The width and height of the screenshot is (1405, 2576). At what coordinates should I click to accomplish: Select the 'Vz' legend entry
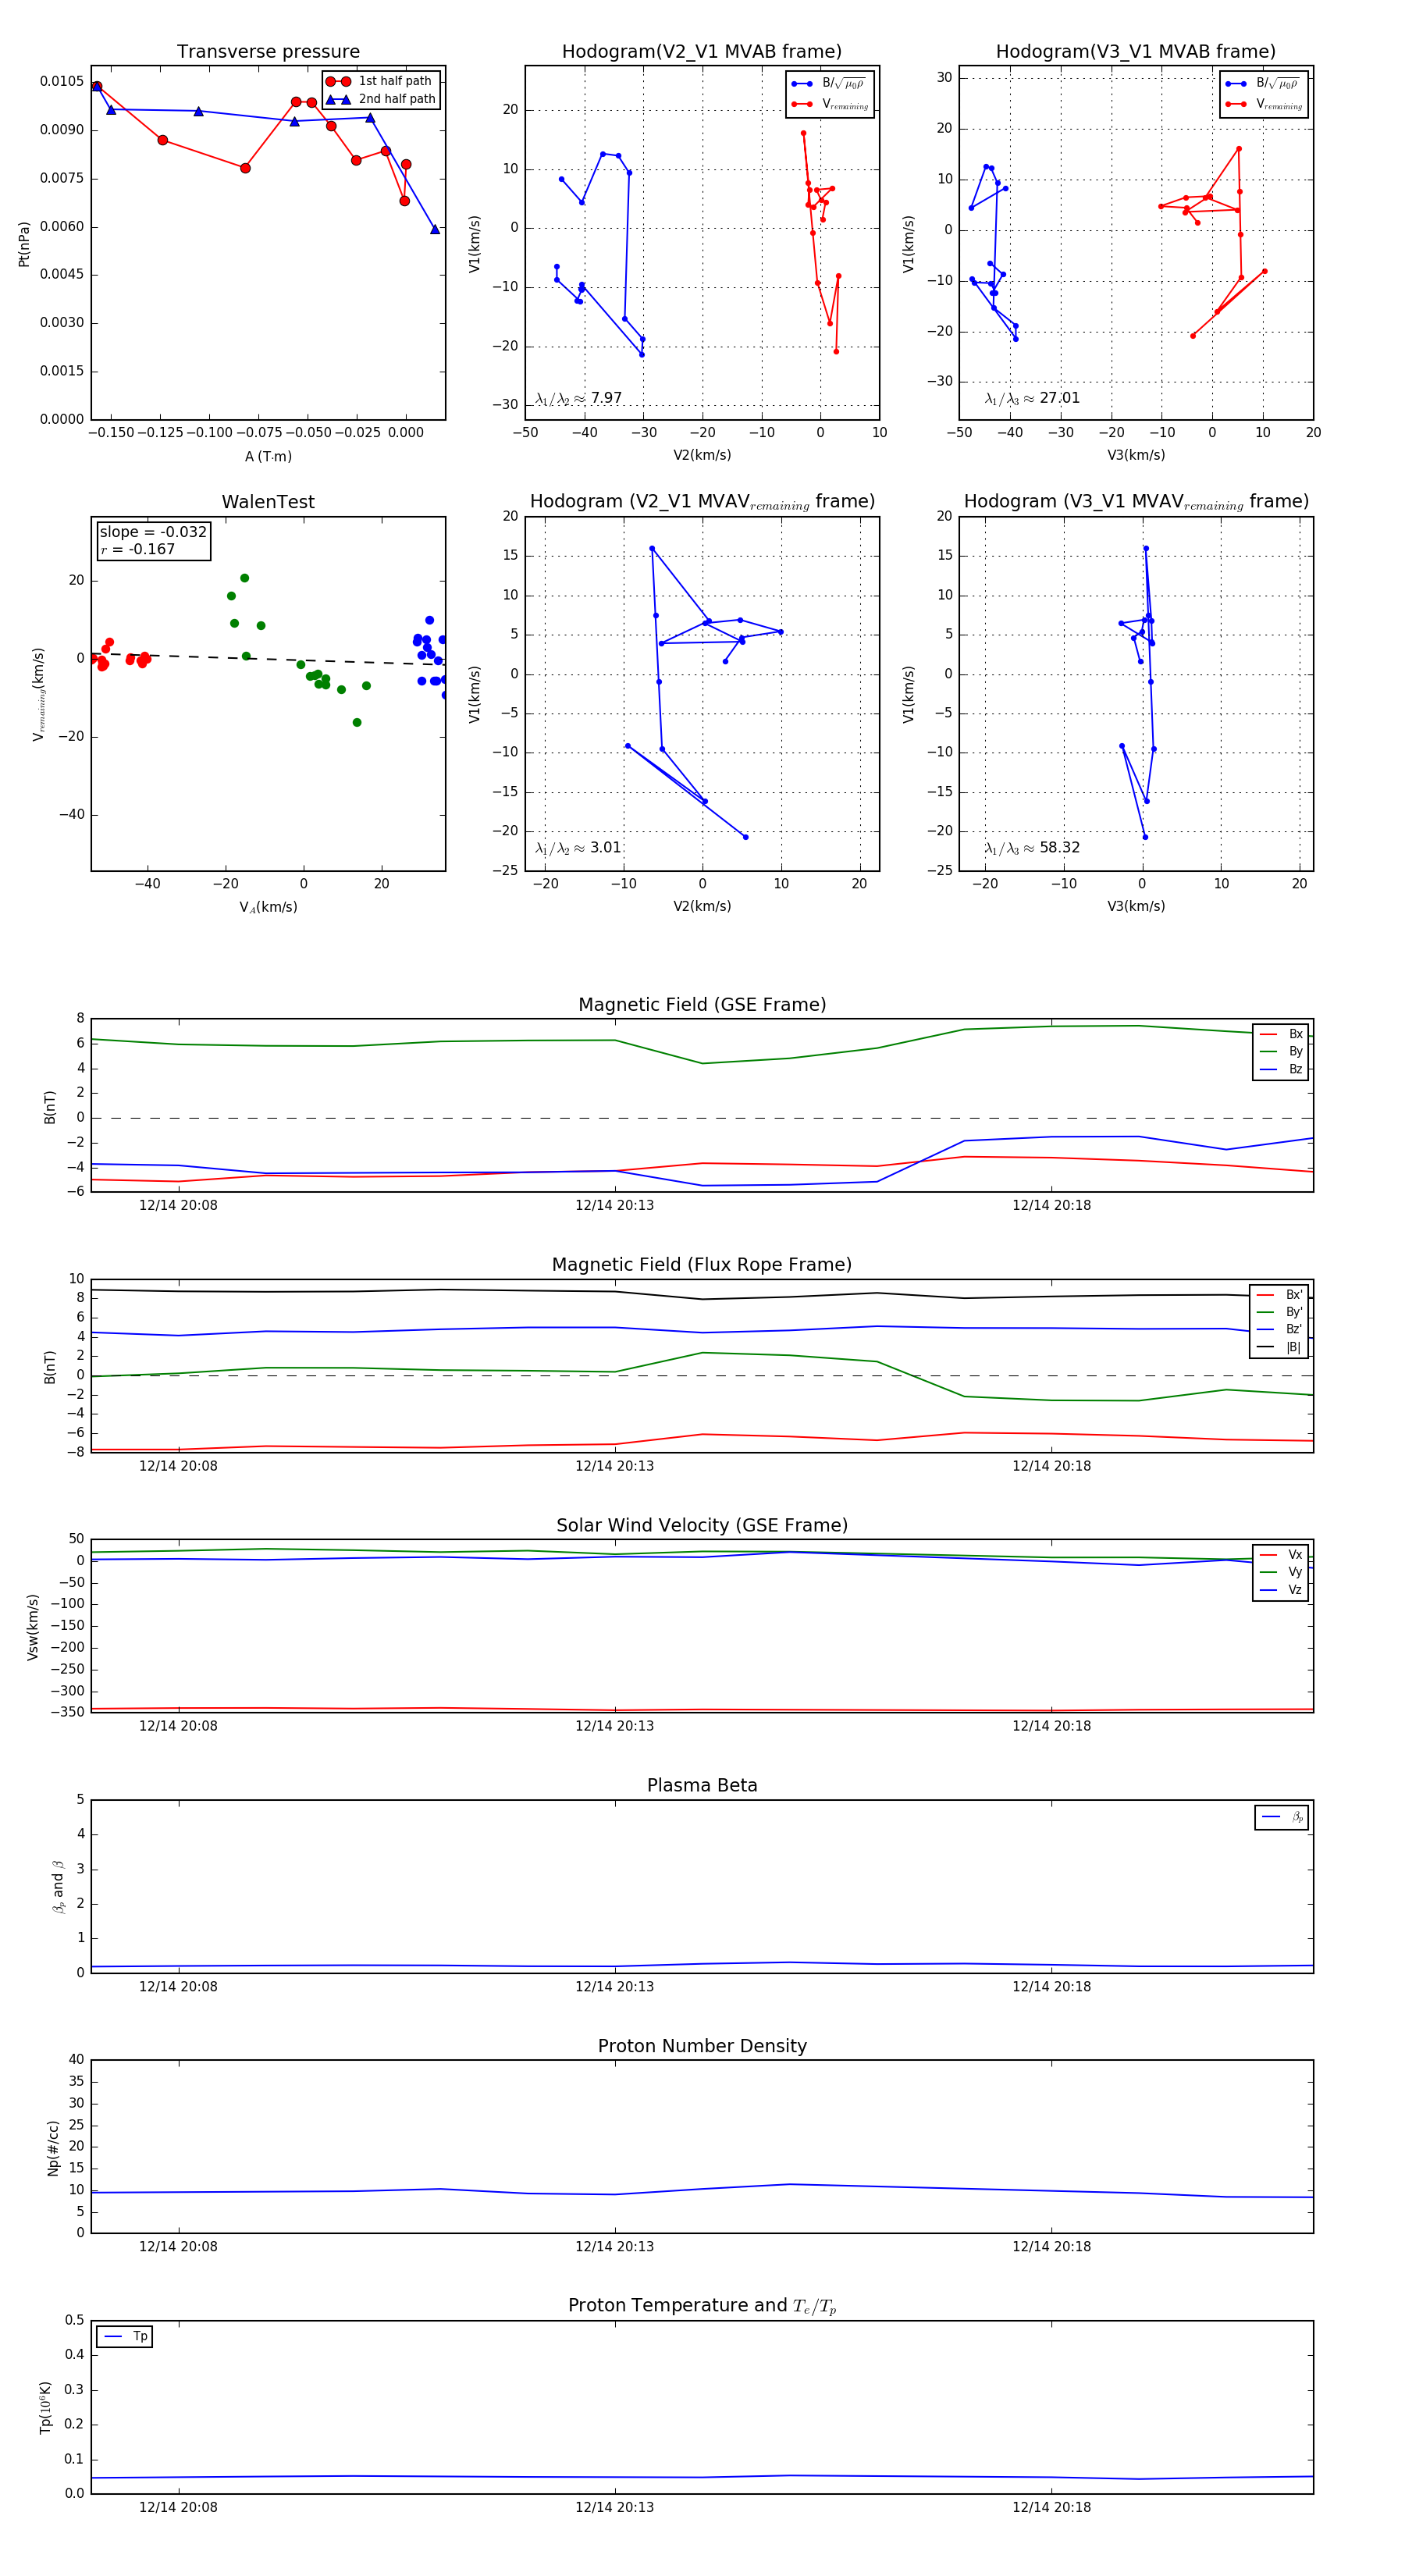(x=1281, y=1590)
